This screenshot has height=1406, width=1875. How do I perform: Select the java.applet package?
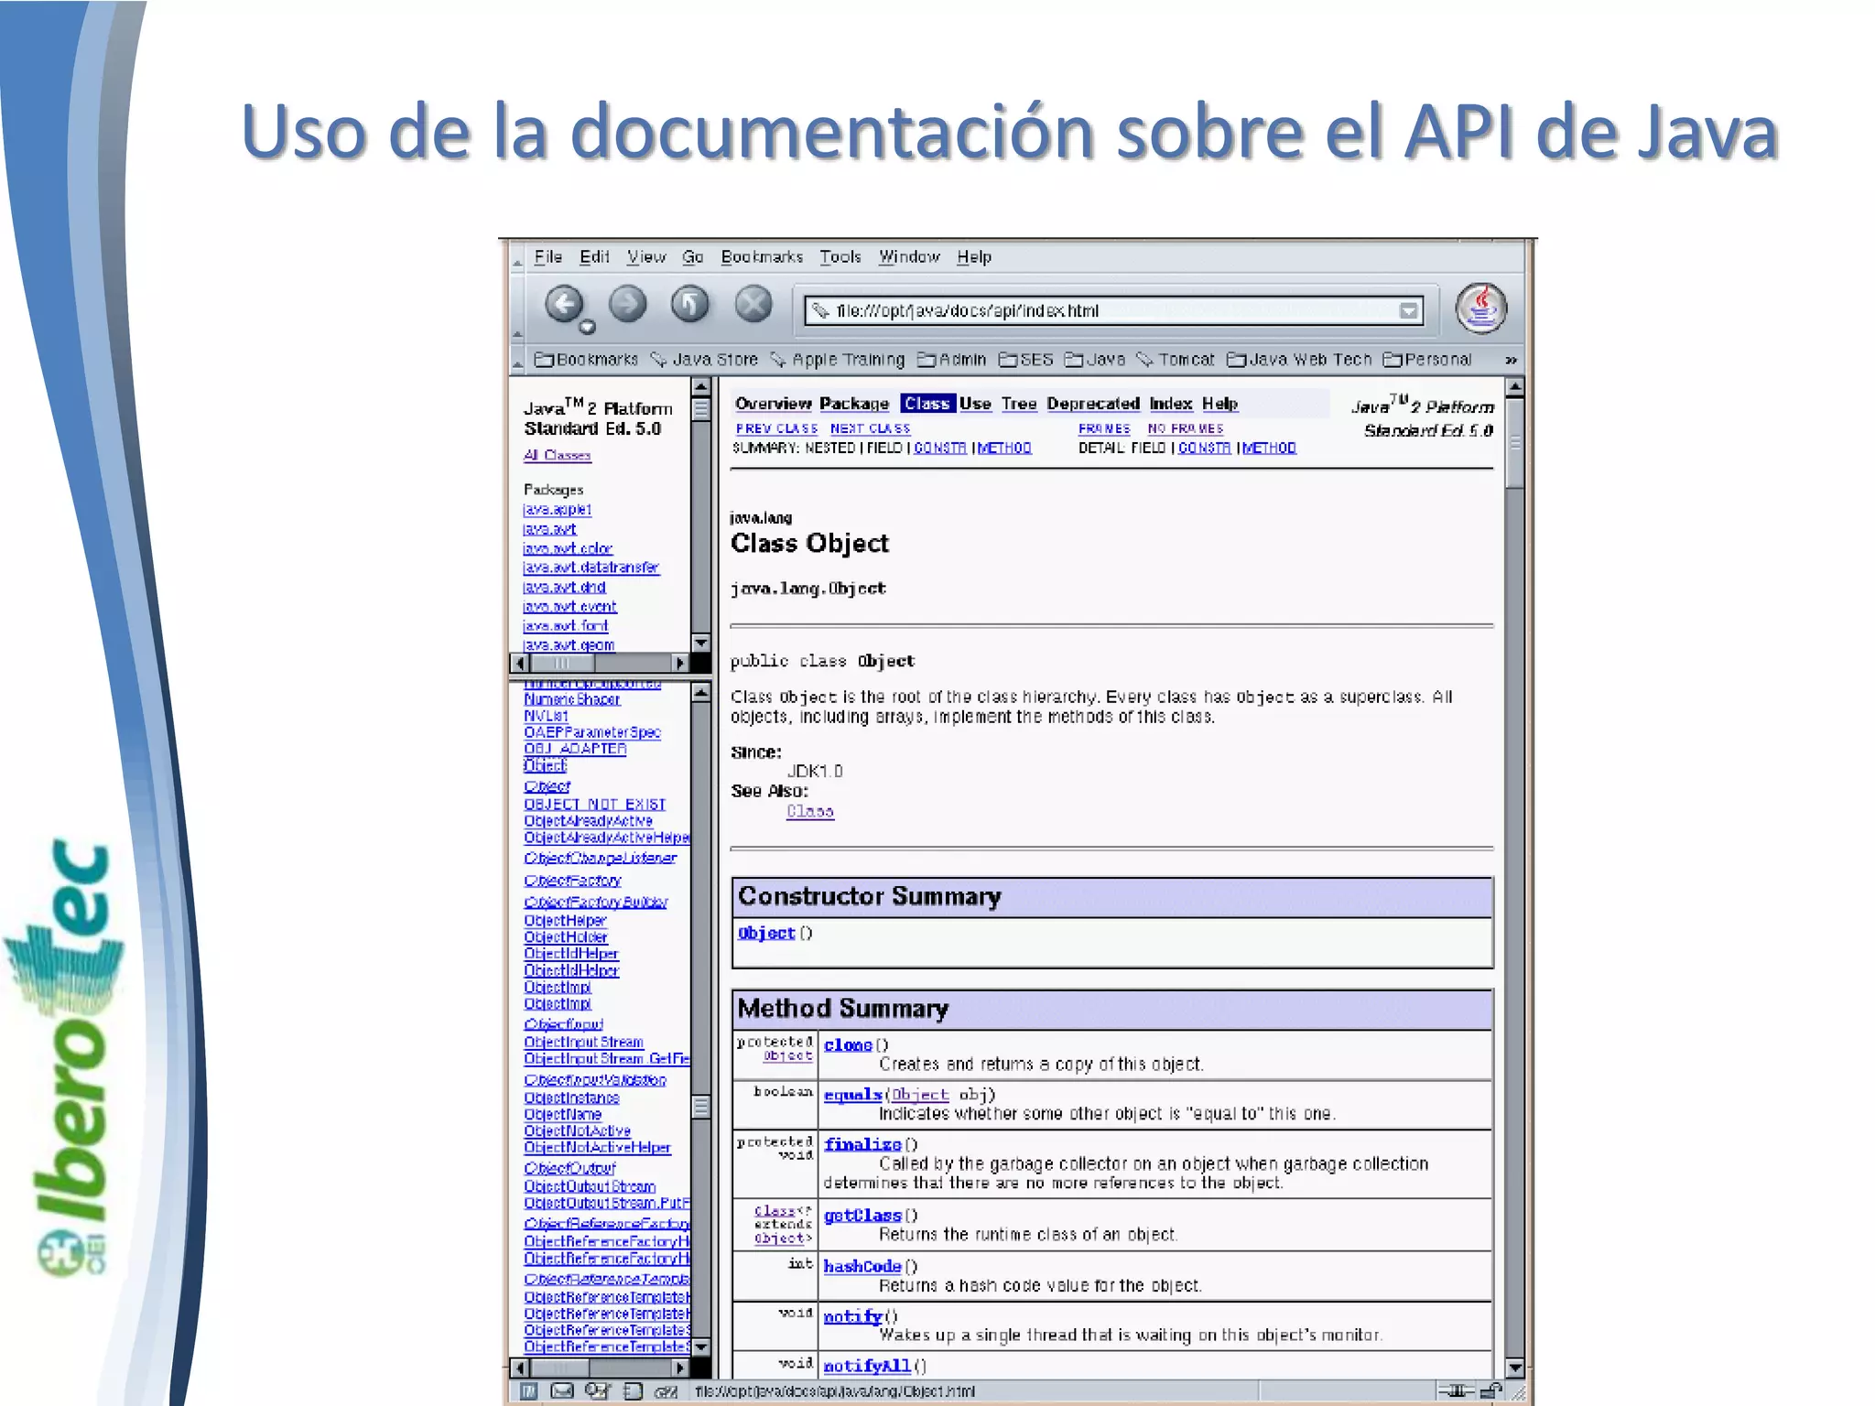[557, 509]
